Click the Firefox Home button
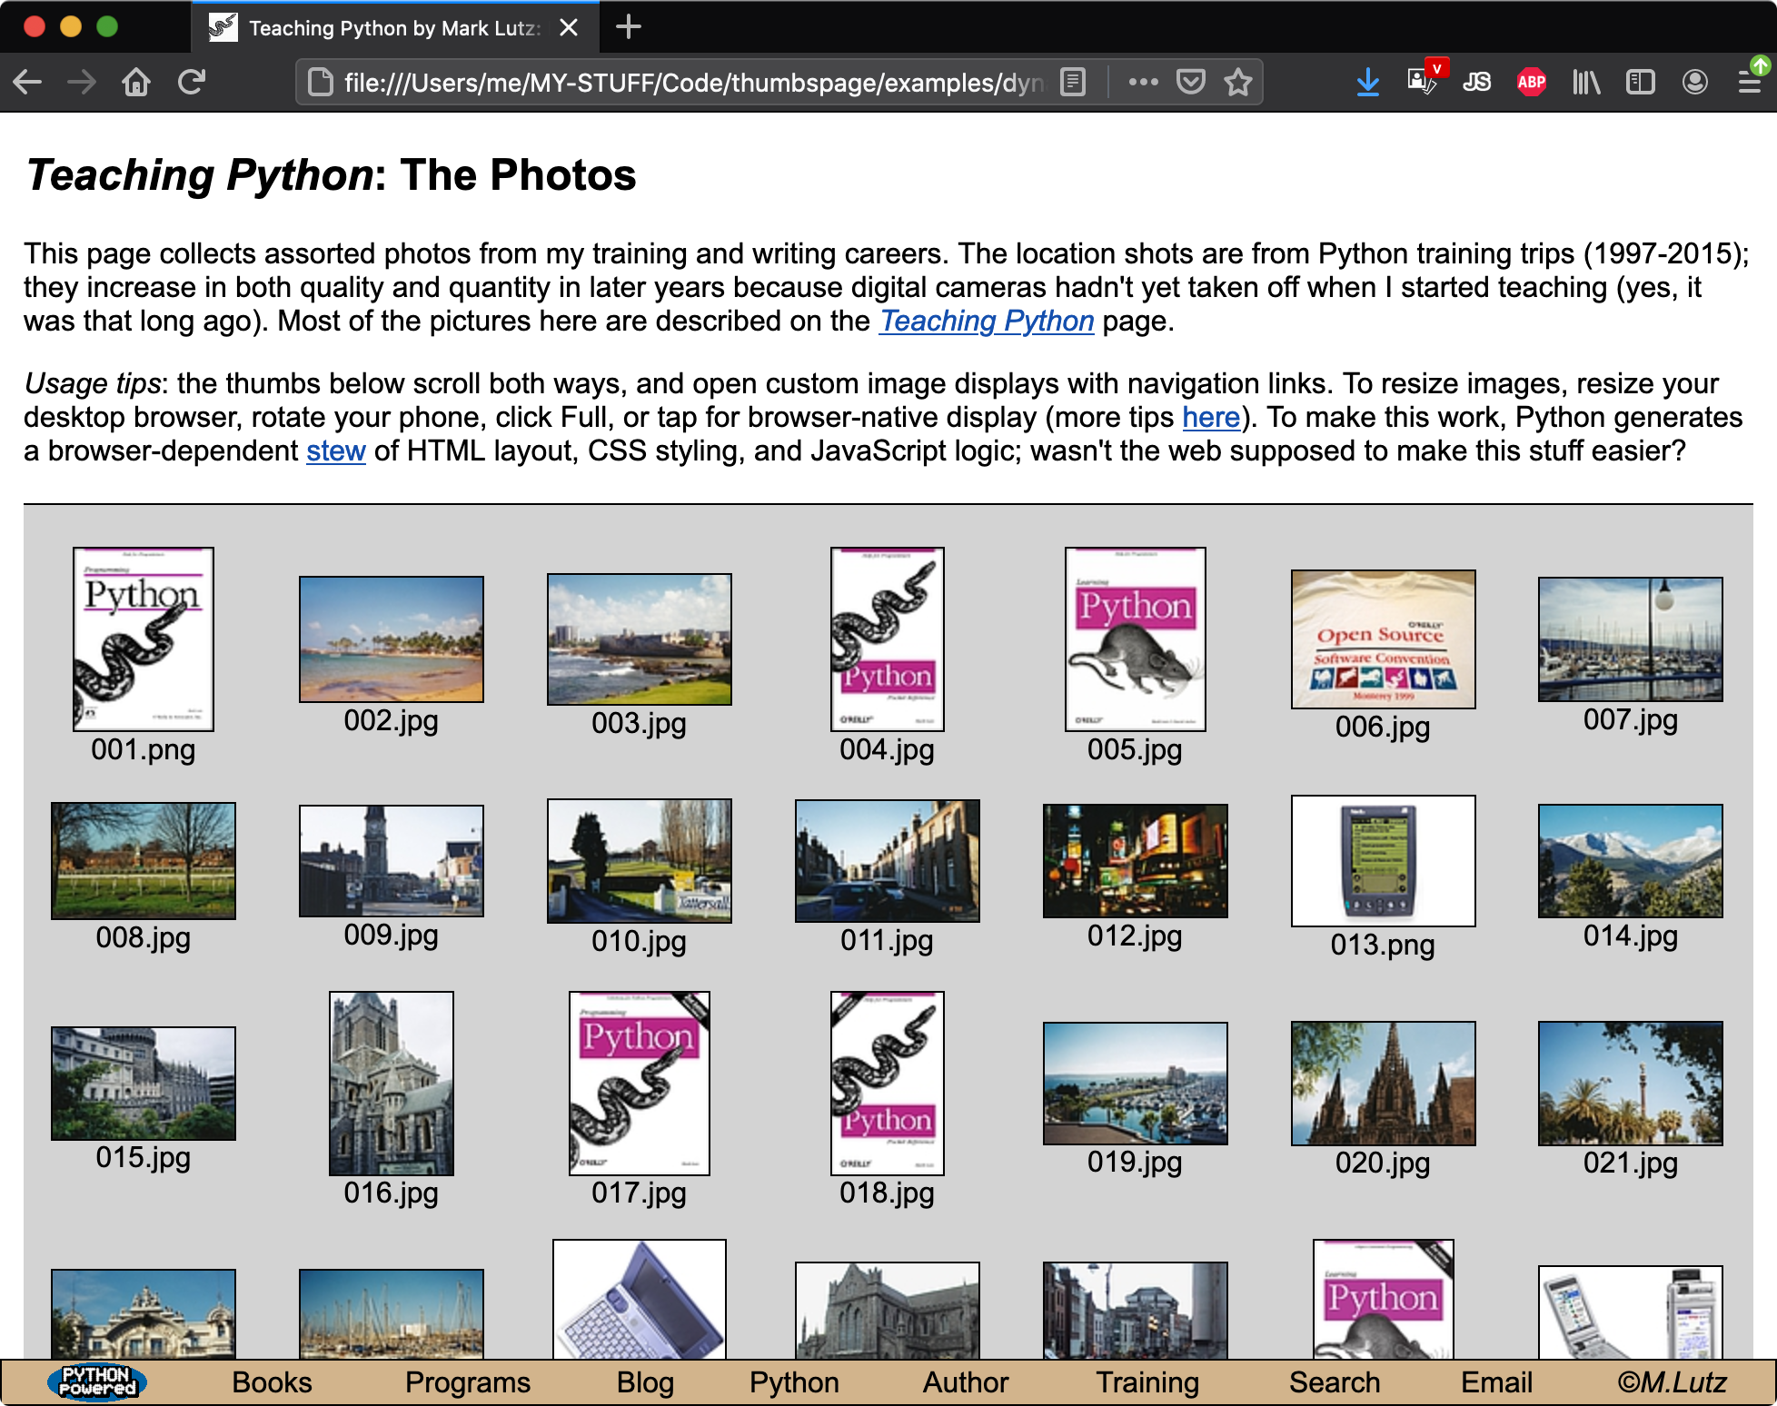 (x=136, y=83)
